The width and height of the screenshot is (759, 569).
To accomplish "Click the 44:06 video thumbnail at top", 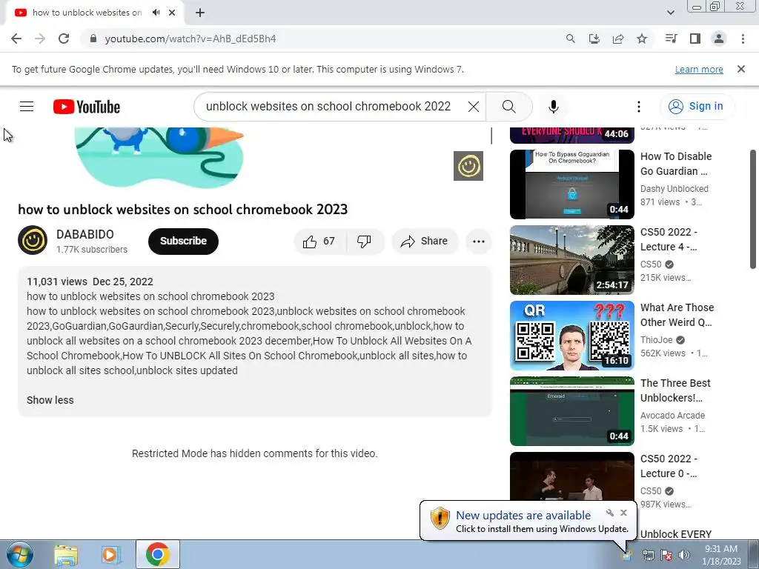I will click(572, 136).
